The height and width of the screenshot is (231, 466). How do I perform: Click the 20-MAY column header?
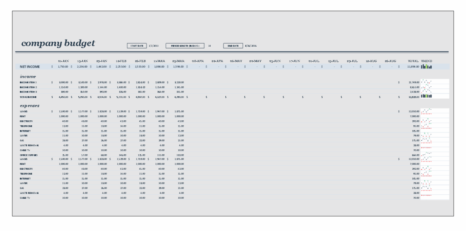click(x=255, y=61)
